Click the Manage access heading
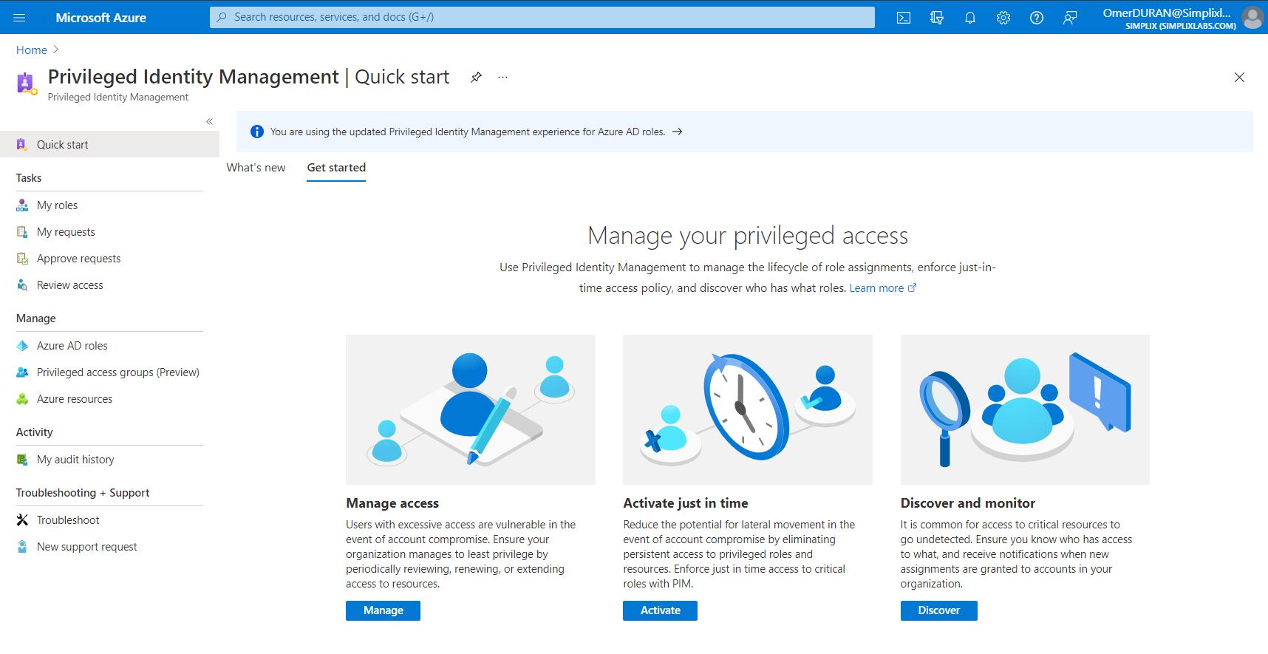 point(392,503)
